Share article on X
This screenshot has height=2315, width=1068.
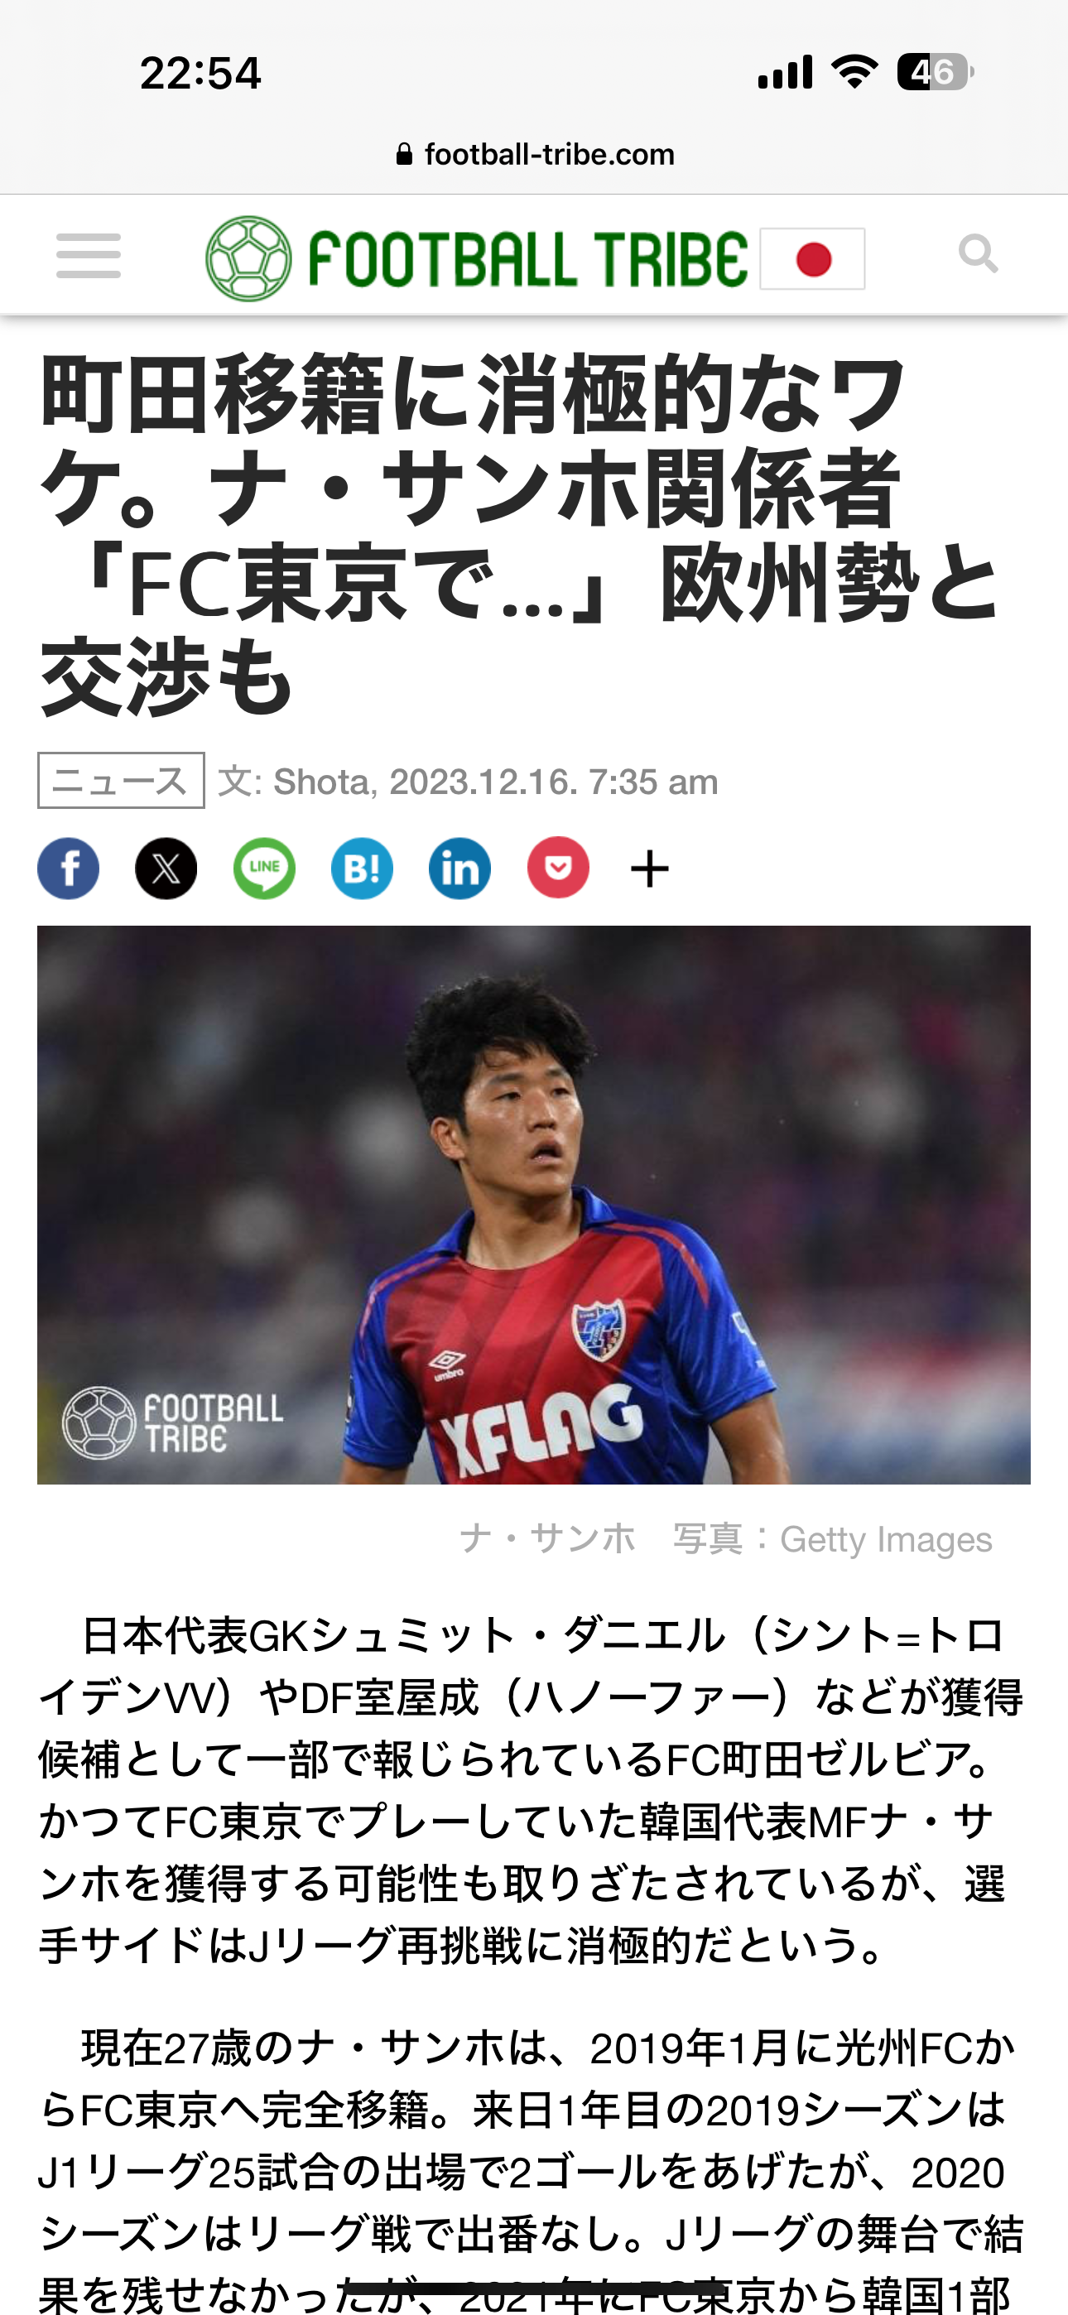click(x=166, y=868)
